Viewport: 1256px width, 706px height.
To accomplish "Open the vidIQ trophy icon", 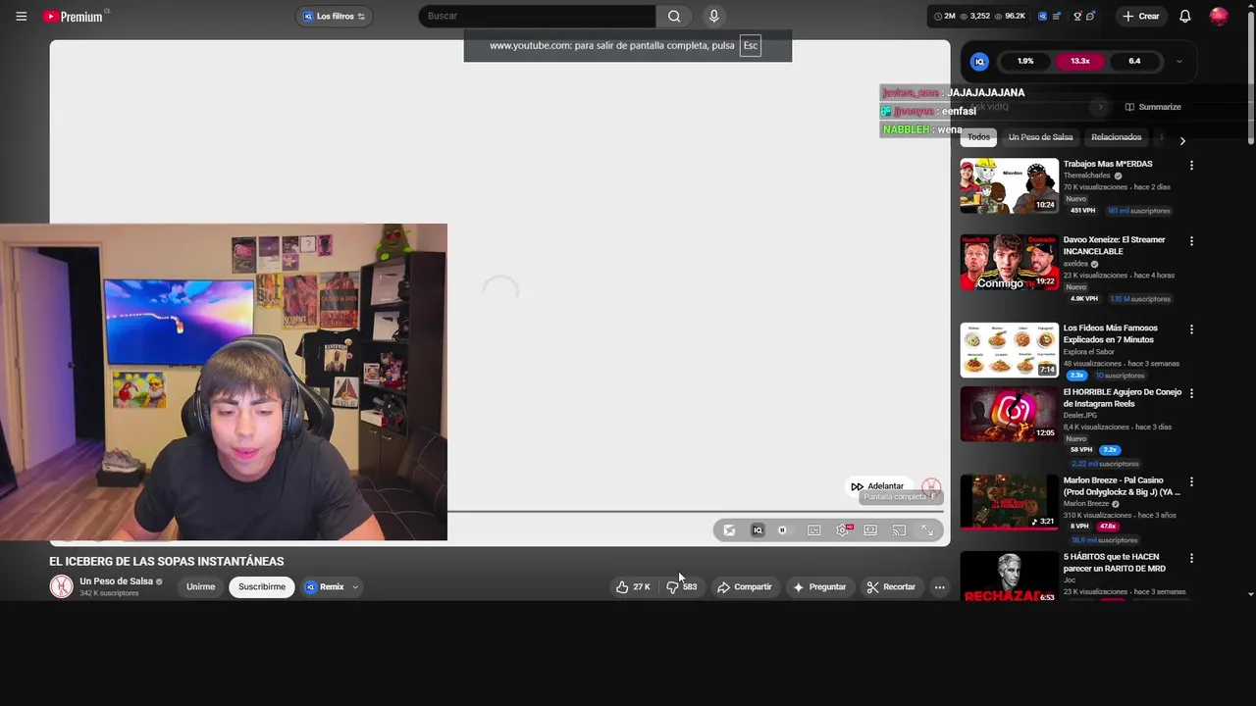I will click(1077, 17).
